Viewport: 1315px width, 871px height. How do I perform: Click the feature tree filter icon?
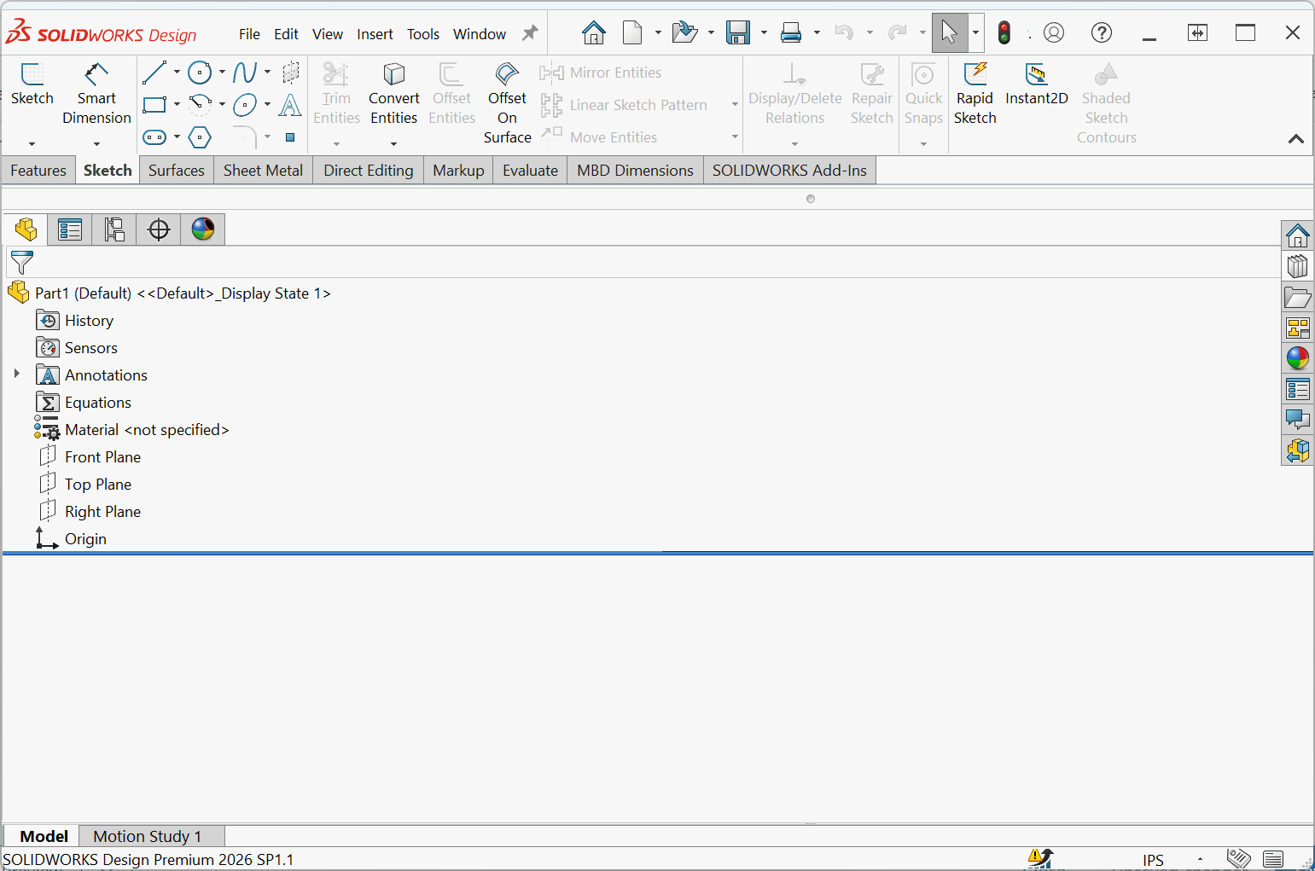[x=21, y=262]
